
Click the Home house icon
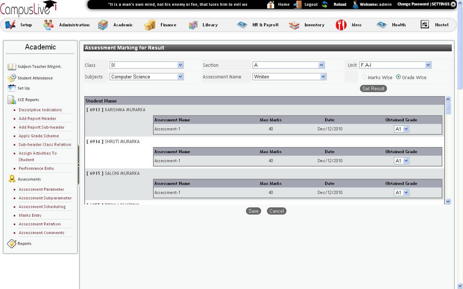[271, 4]
